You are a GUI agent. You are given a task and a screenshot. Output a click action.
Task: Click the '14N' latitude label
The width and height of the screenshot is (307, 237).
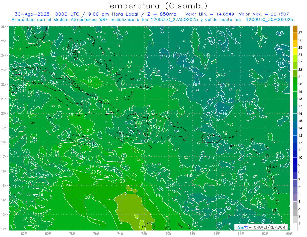4,200
